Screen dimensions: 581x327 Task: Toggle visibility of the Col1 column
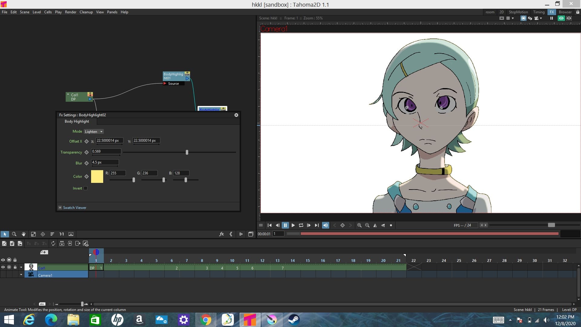(x=3, y=267)
